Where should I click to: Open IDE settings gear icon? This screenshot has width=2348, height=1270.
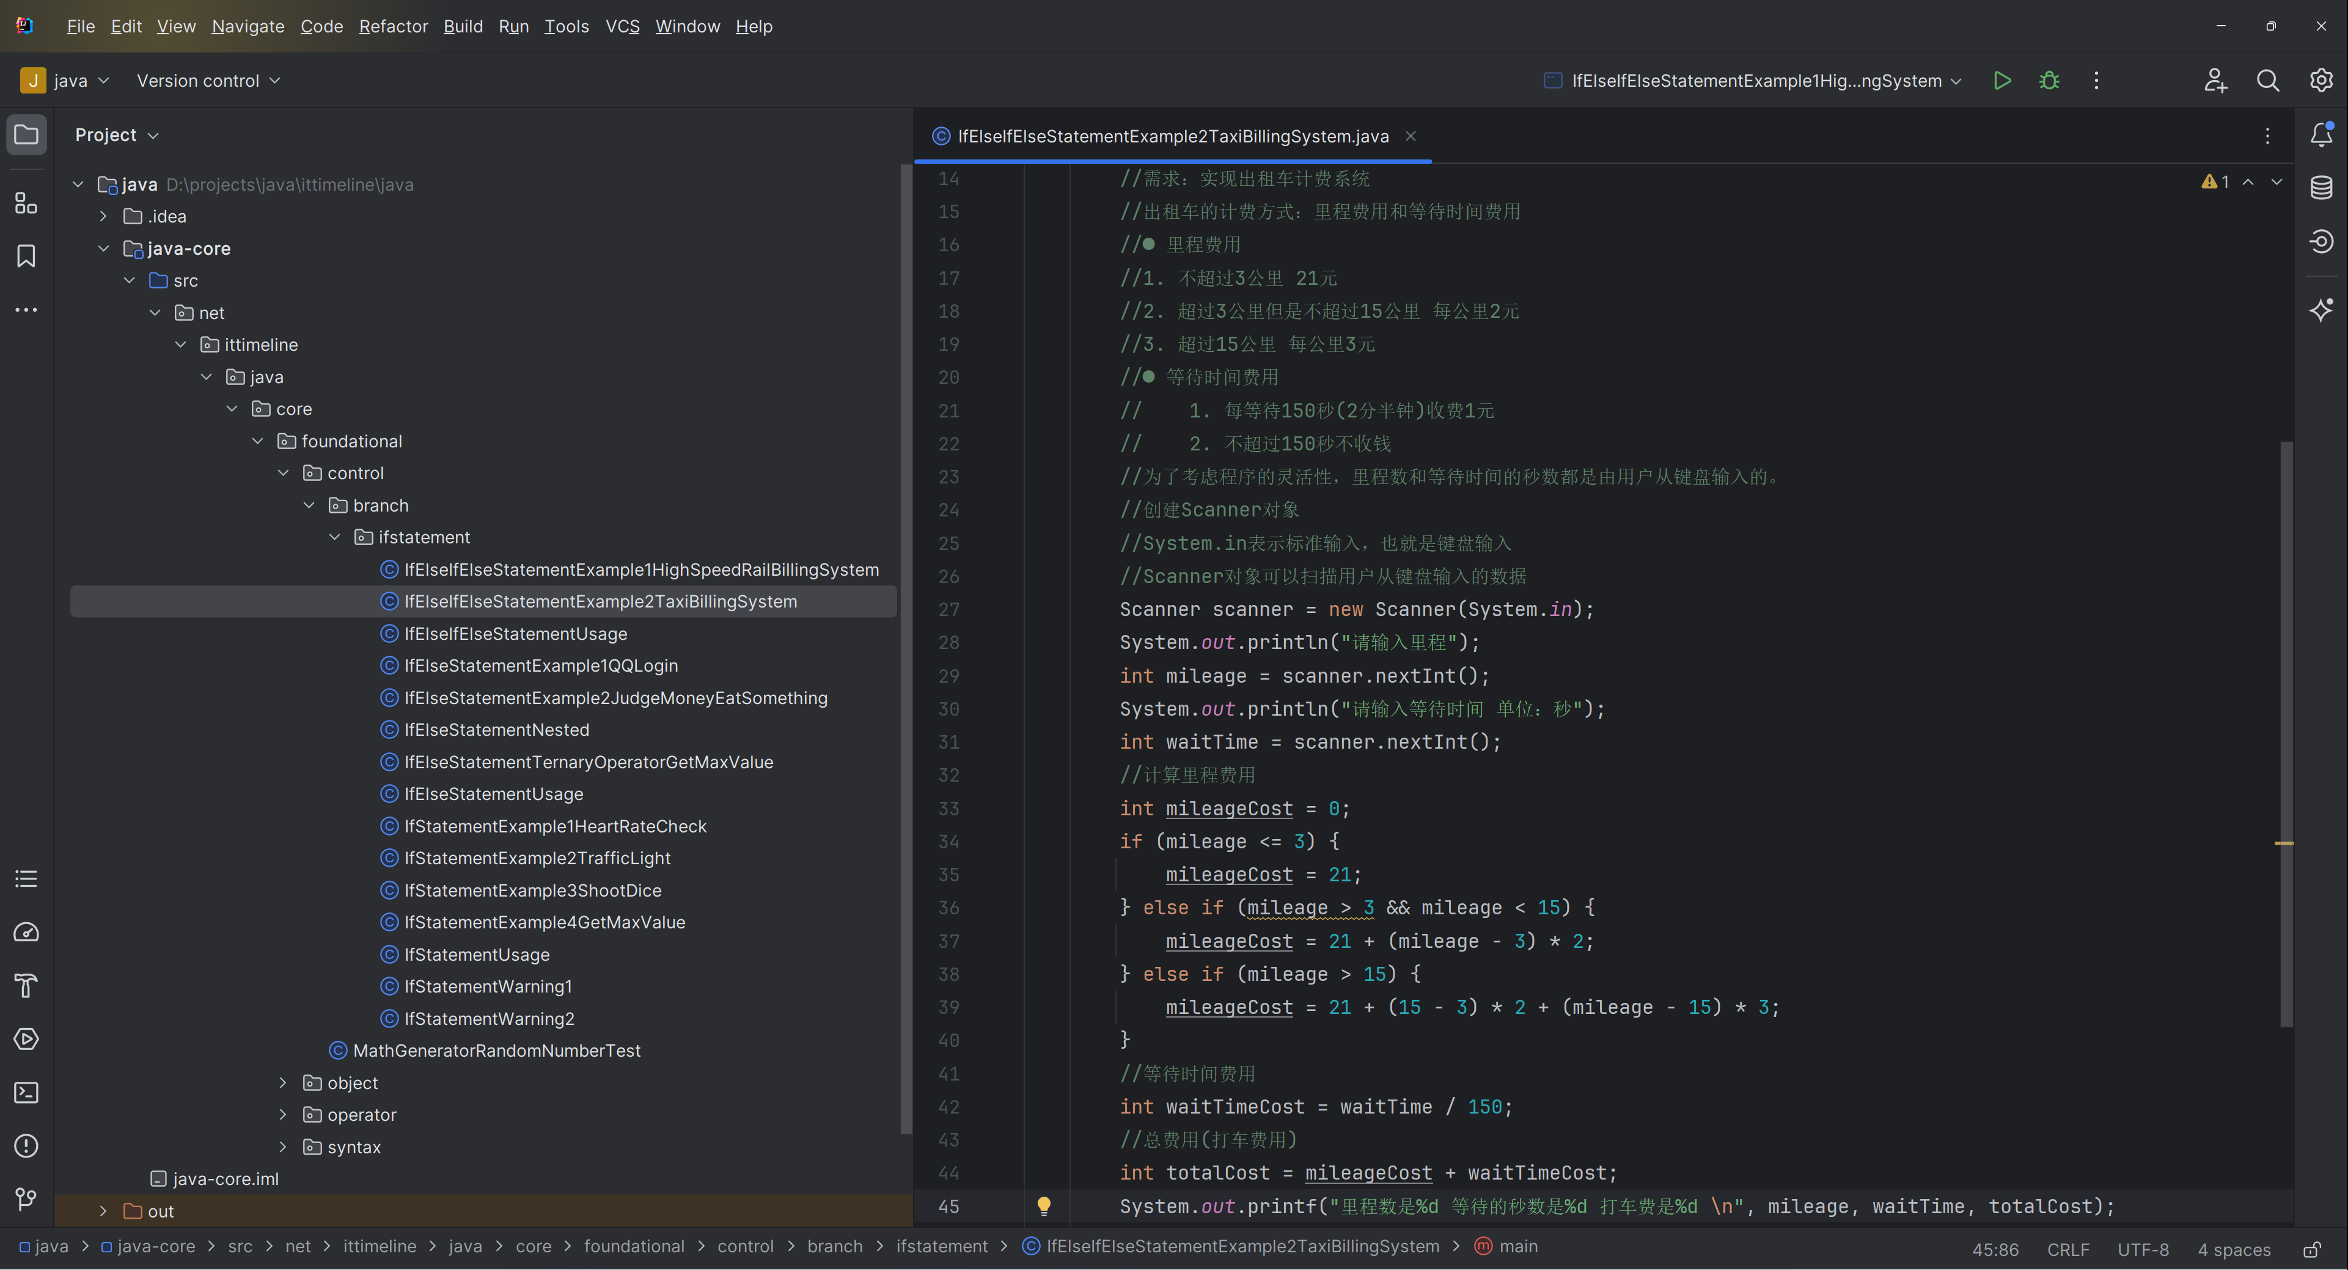(x=2320, y=80)
